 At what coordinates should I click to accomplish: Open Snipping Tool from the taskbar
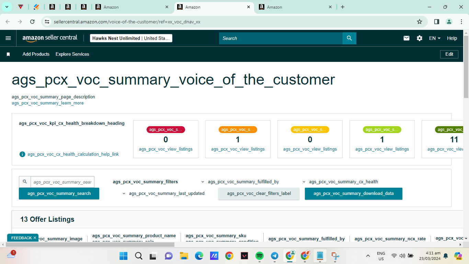[335, 256]
